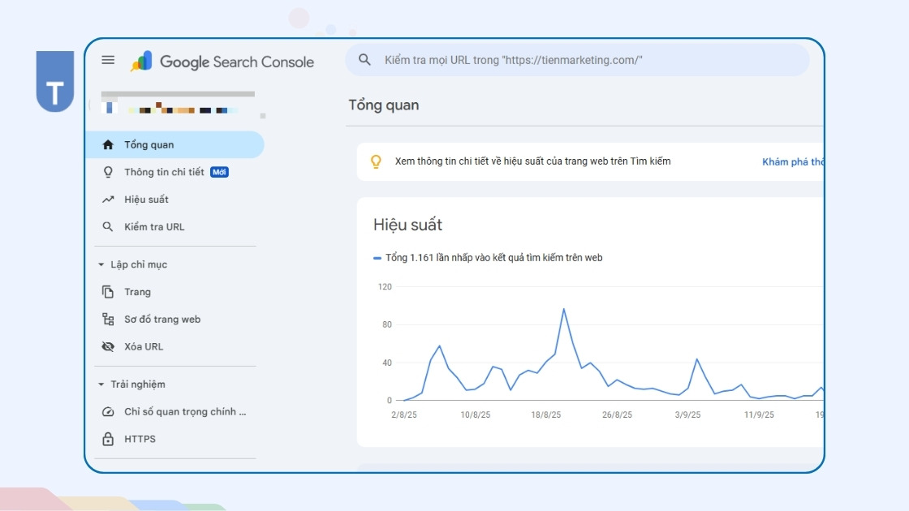Click the Sơ đồ trang web sitemap icon

[x=108, y=319]
